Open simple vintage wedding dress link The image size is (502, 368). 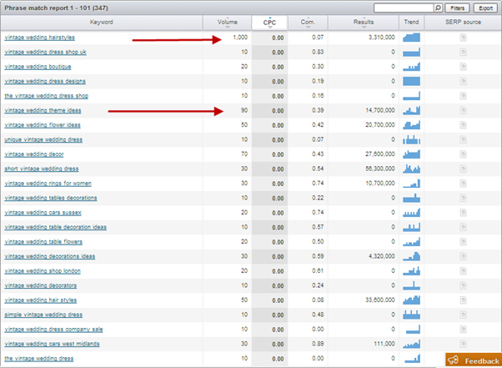pyautogui.click(x=43, y=315)
